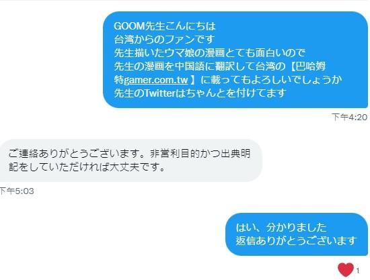Click the line mentioning ウマ娘の漫画
370x280 pixels.
[209, 53]
